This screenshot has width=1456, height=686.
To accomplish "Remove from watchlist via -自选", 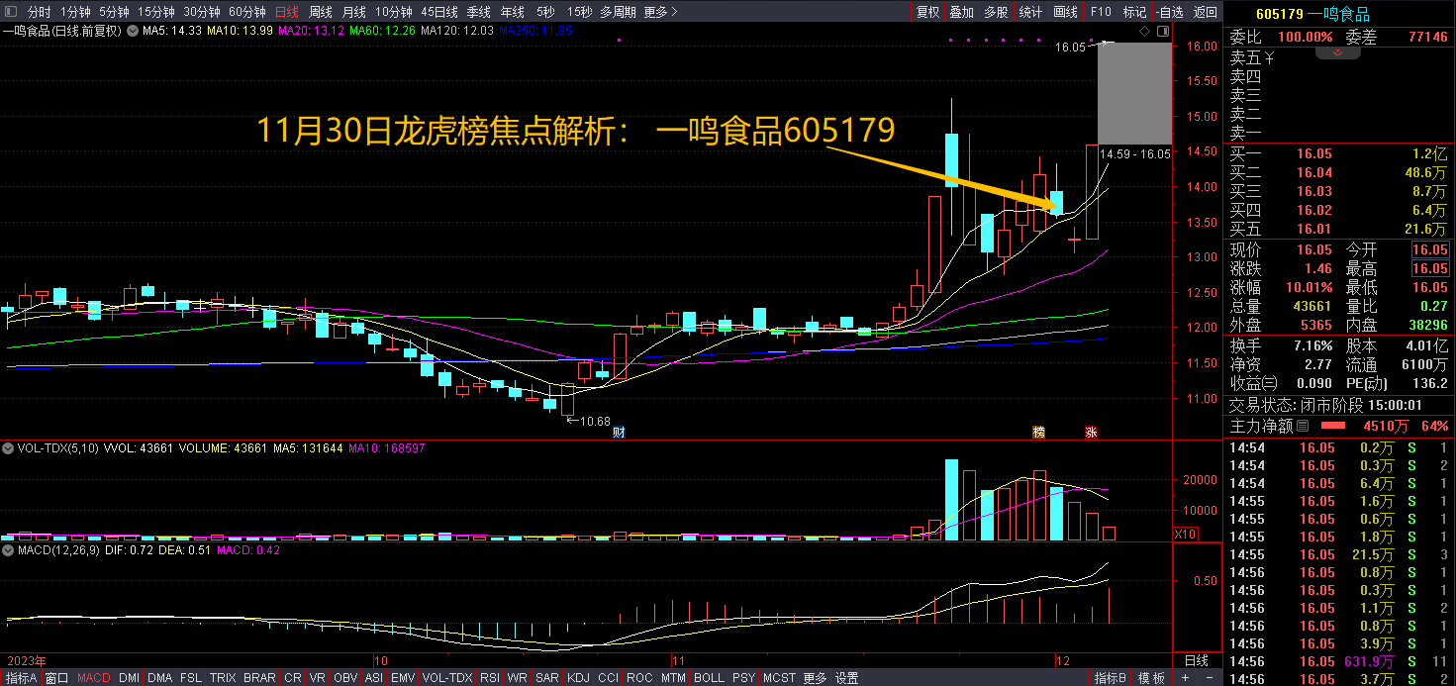I will click(1169, 12).
